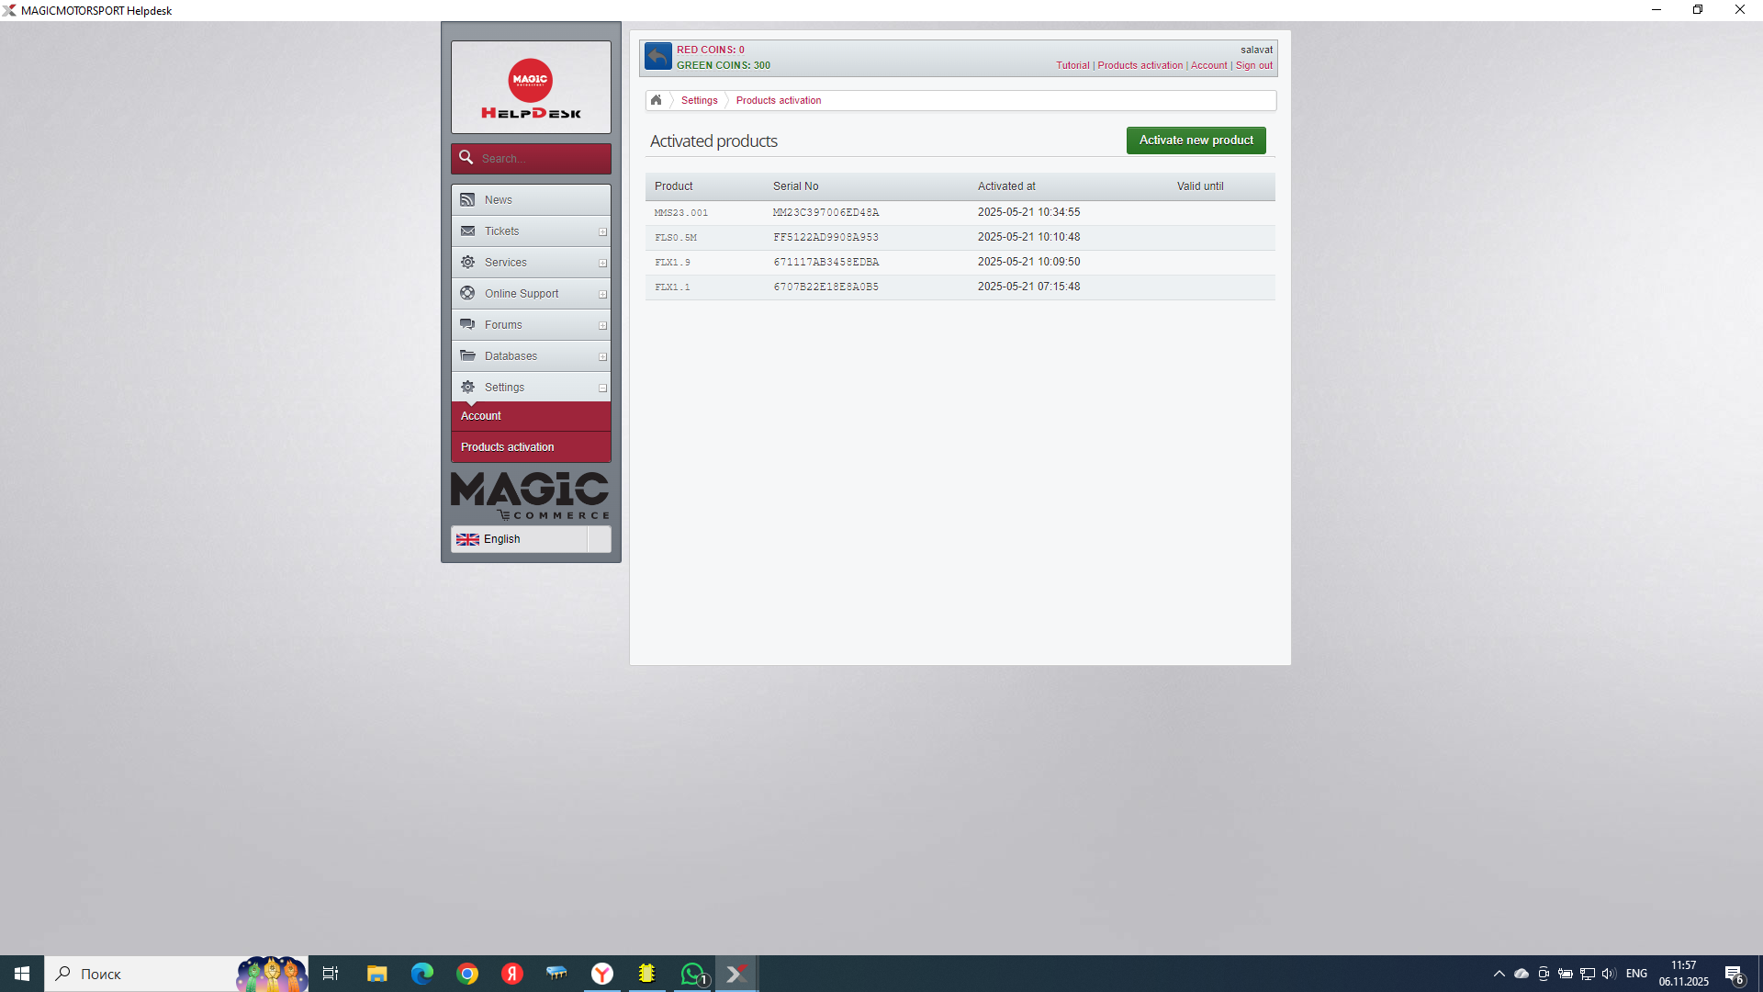Open the Magic Commerce logo banner
The height and width of the screenshot is (992, 1763).
[x=530, y=495]
